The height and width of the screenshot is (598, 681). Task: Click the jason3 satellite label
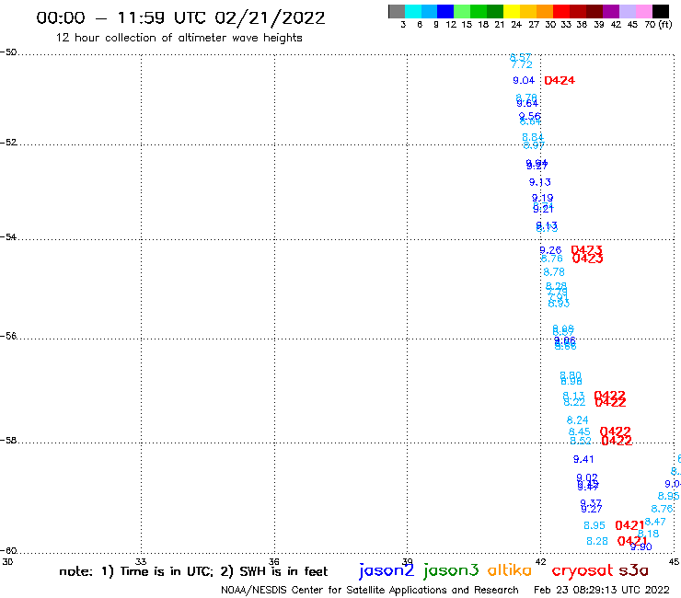[451, 570]
